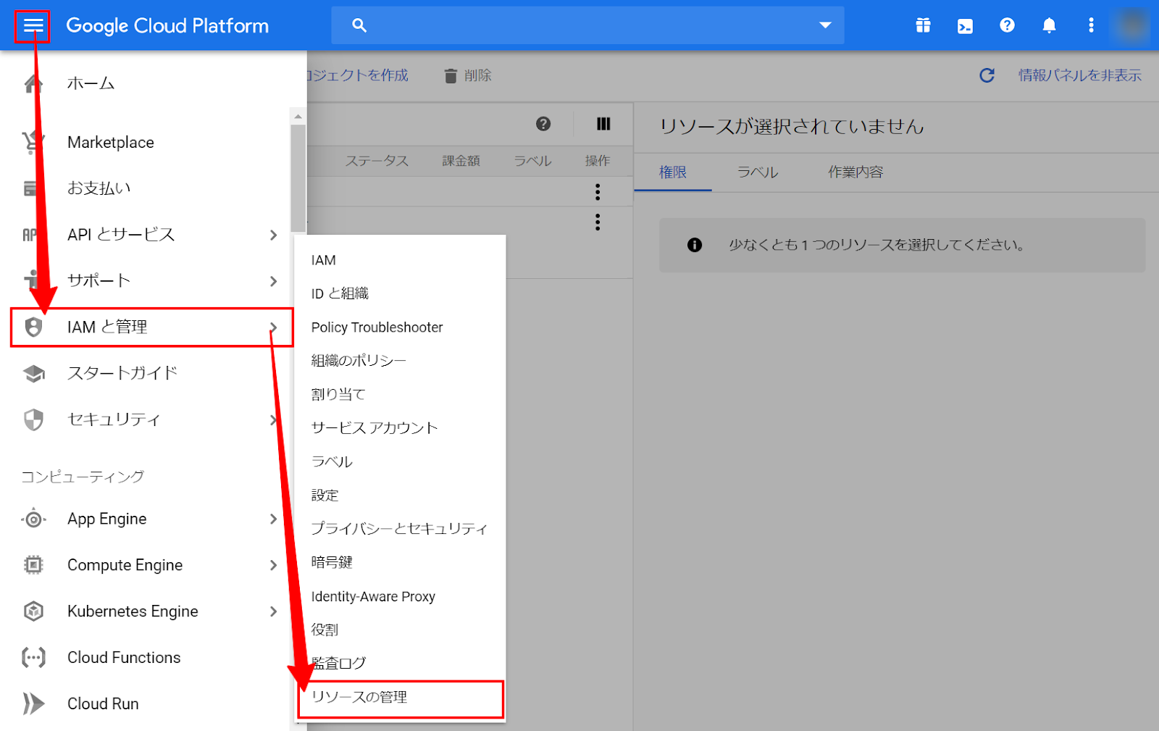Viewport: 1159px width, 731px height.
Task: Click the search magnifier icon
Action: coord(359,26)
